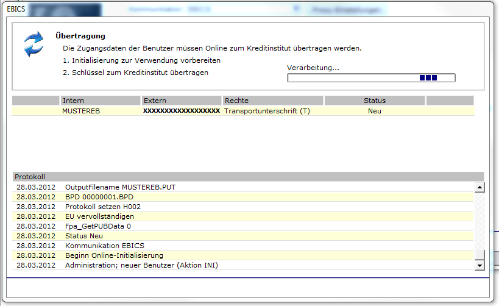Click the Status column header

click(375, 101)
